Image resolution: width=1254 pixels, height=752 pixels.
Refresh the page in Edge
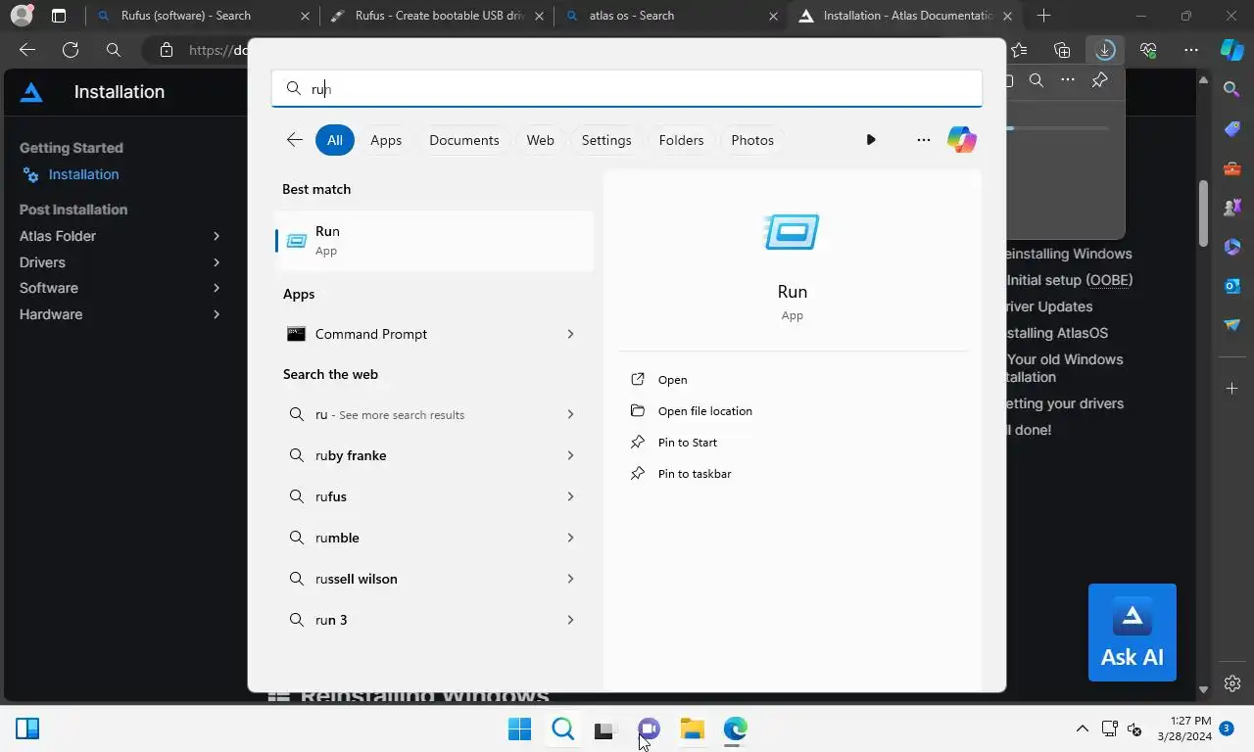[x=71, y=50]
